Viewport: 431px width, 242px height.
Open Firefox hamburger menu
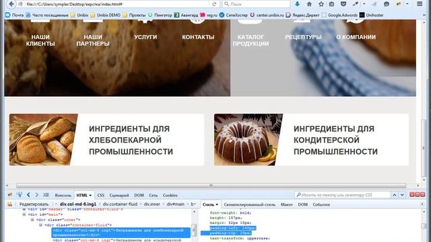tap(420, 4)
